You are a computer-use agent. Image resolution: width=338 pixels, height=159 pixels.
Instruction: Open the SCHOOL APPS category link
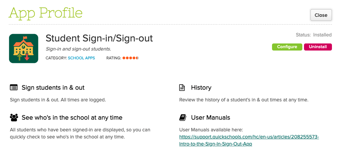[x=81, y=58]
